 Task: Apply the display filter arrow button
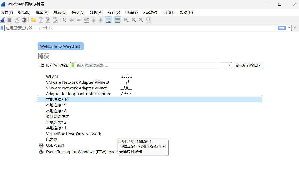282,28
